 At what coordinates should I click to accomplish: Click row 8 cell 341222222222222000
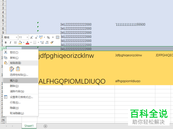point(76,29)
